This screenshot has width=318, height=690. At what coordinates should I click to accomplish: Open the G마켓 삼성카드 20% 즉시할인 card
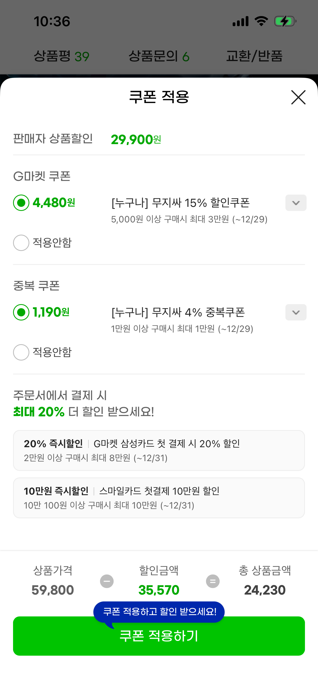click(x=159, y=450)
